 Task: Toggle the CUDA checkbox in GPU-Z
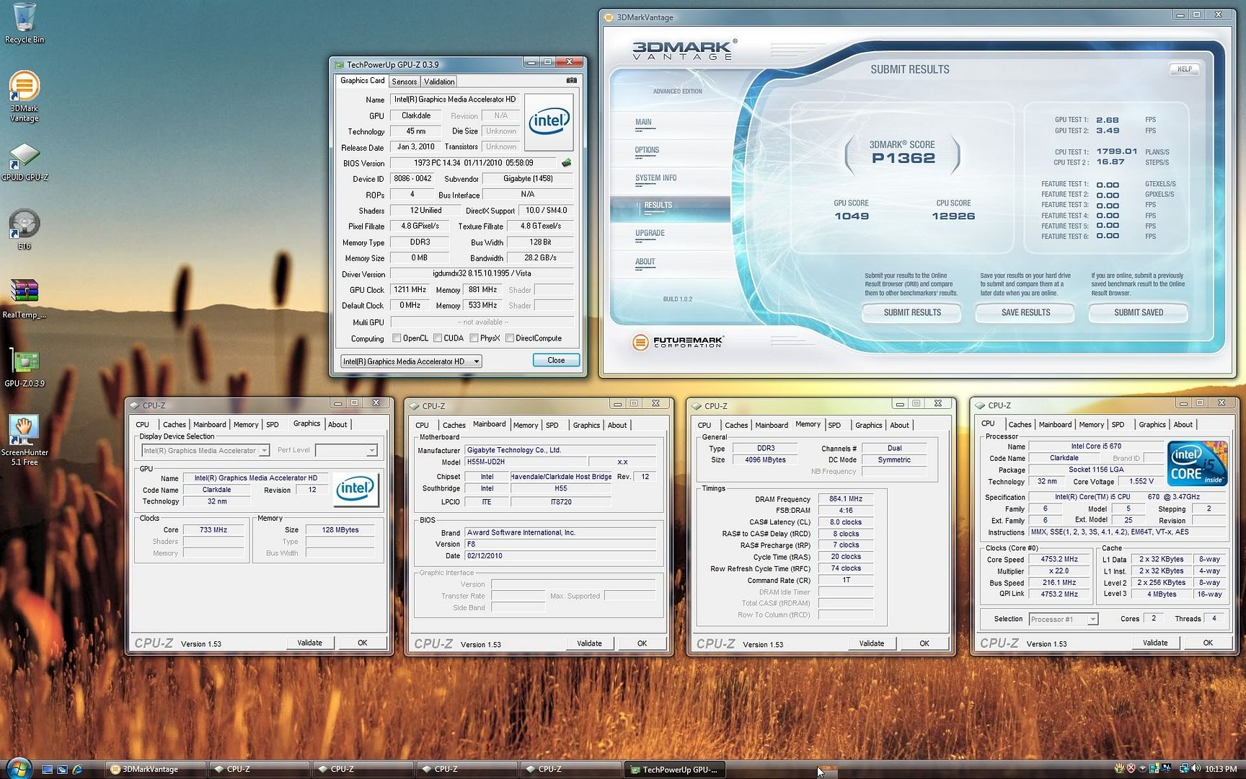(438, 338)
